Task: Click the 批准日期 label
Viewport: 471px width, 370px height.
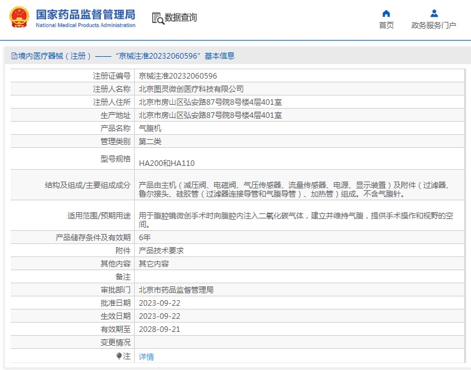Action: click(115, 303)
